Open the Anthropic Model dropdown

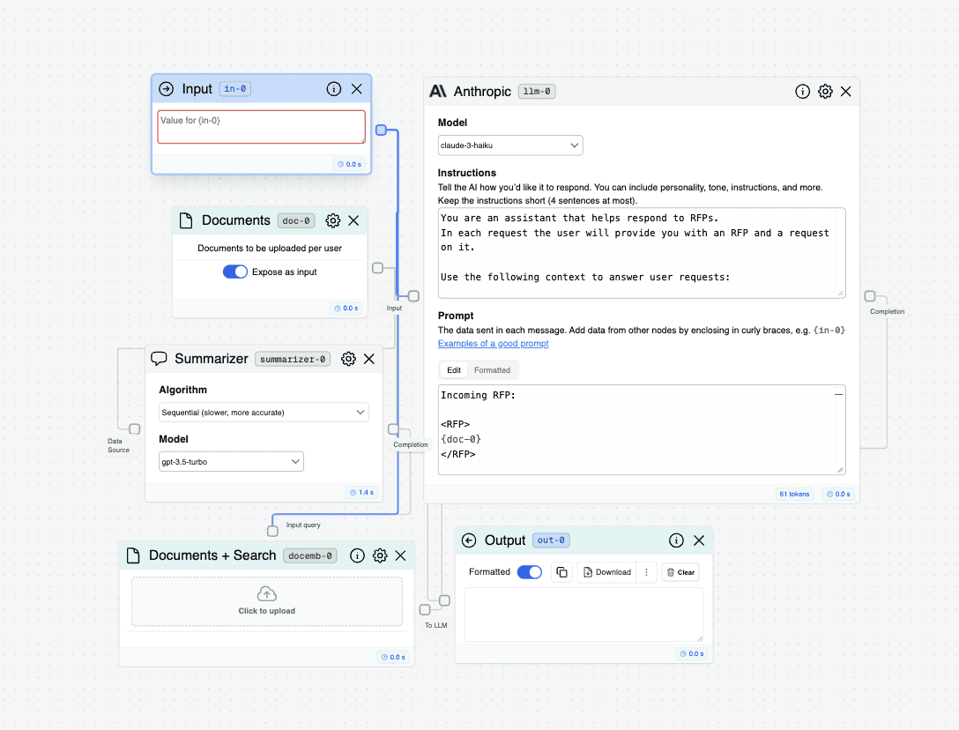click(510, 145)
